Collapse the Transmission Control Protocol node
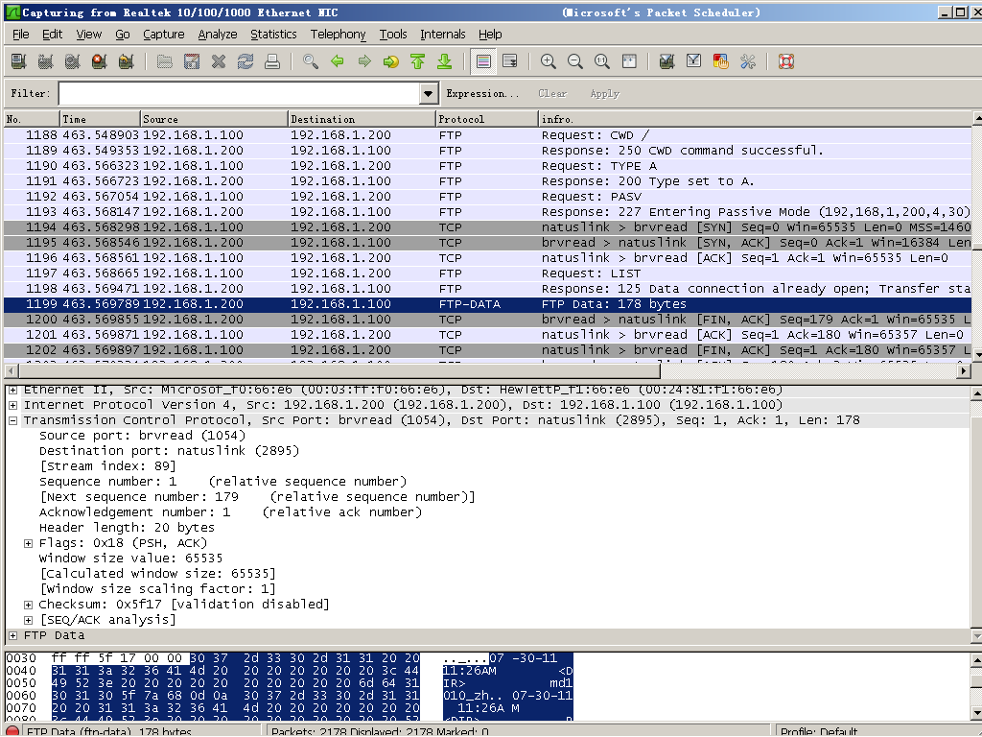 12,420
